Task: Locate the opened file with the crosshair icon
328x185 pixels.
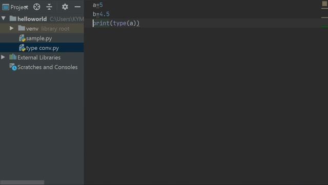Action: pos(36,7)
